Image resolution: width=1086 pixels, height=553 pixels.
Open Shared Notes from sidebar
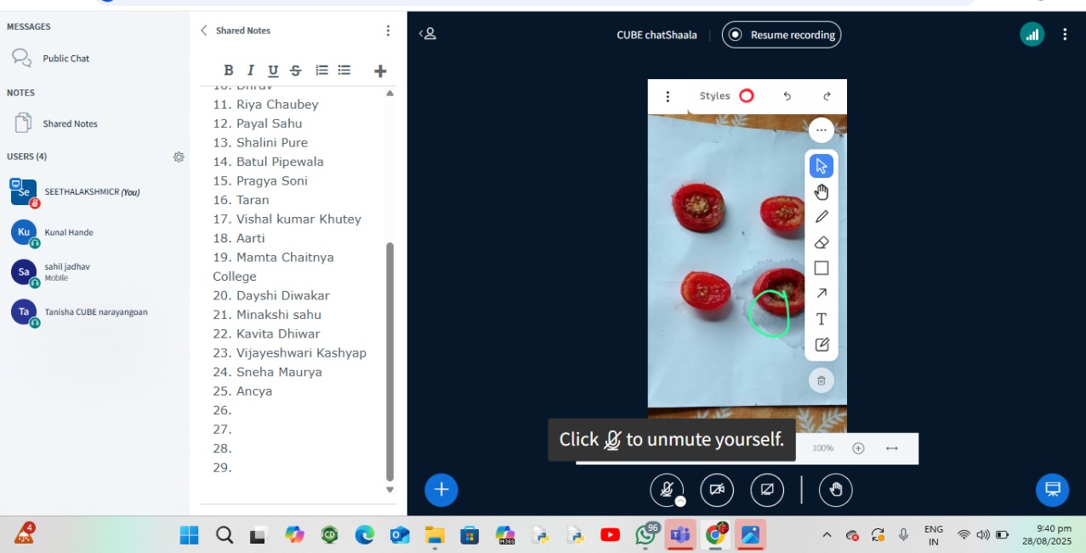click(70, 123)
